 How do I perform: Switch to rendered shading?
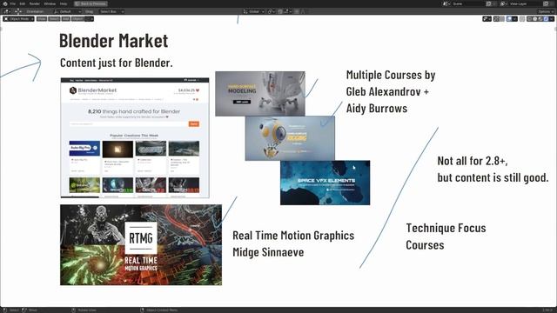pyautogui.click(x=546, y=19)
